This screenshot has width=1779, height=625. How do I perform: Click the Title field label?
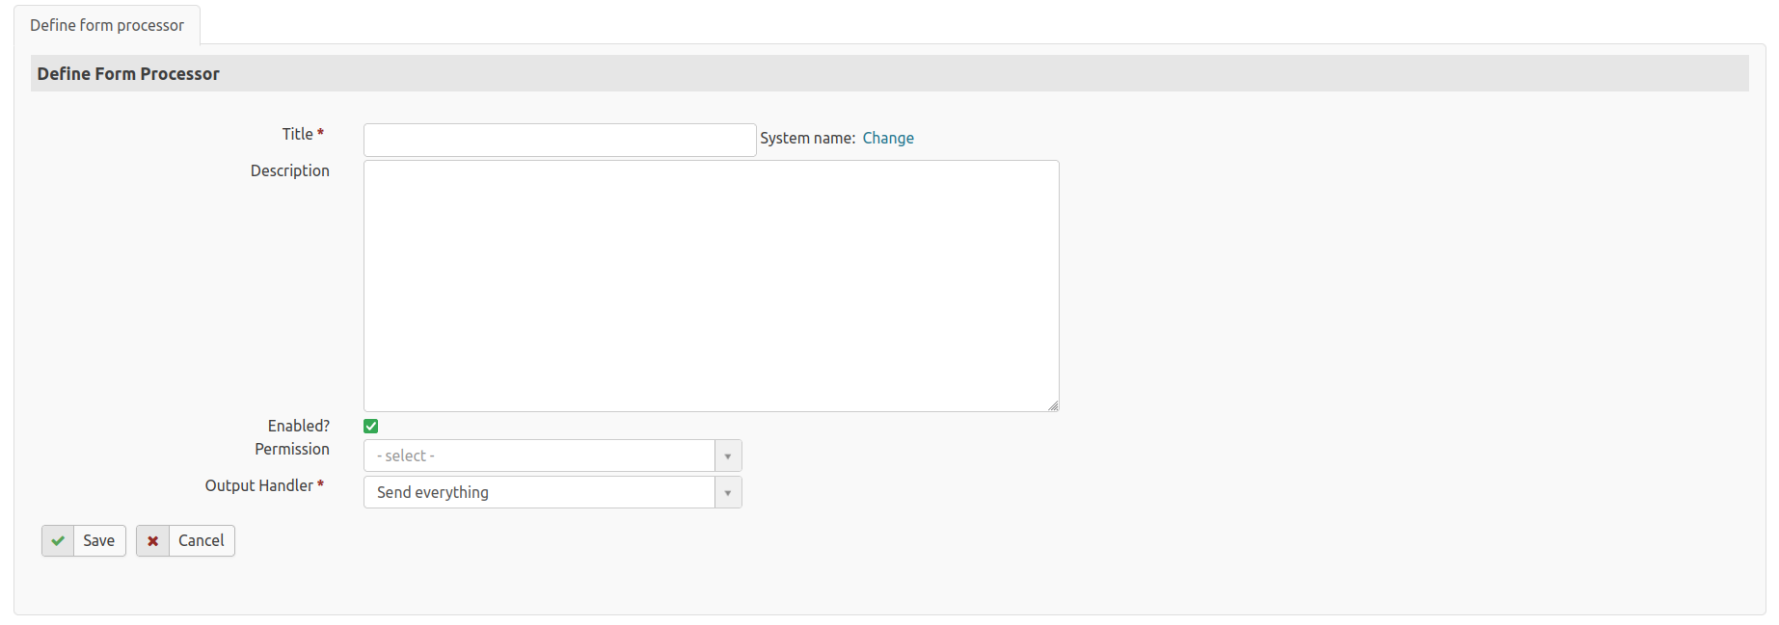click(x=297, y=134)
